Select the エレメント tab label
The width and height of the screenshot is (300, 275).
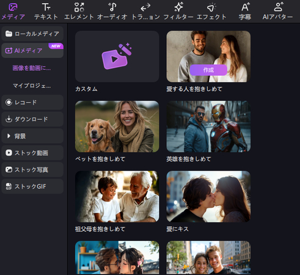(79, 17)
